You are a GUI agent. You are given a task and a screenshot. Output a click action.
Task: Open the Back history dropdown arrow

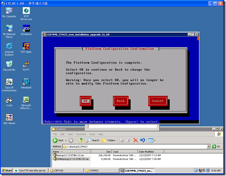coord(66,140)
